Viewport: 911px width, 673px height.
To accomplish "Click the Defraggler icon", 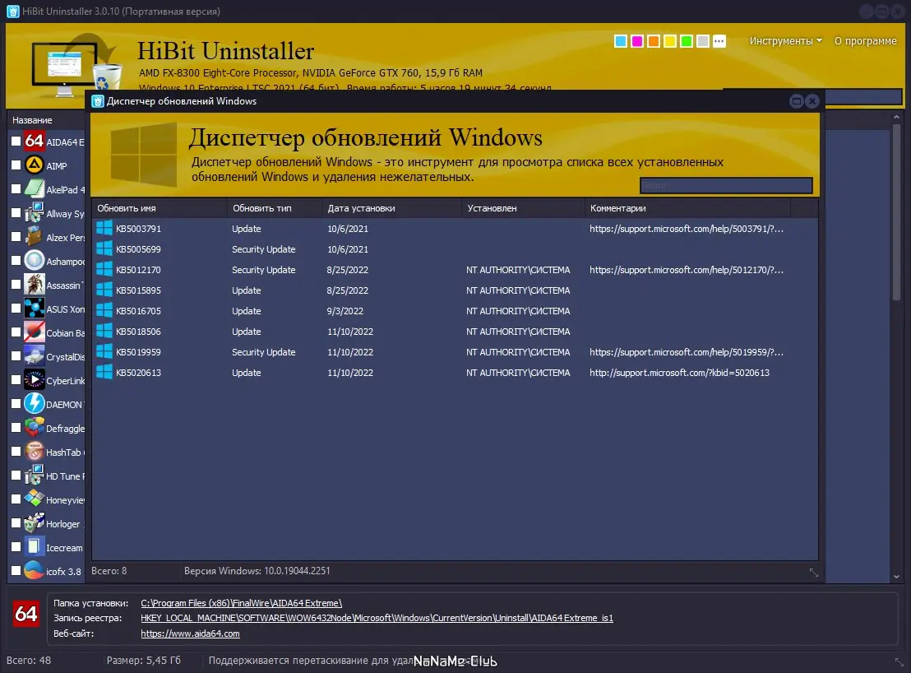I will (35, 427).
